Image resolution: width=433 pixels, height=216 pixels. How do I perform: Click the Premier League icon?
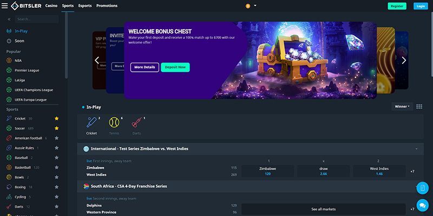click(x=9, y=70)
